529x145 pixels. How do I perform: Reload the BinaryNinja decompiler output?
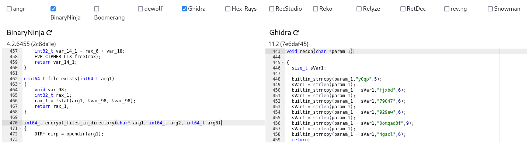49,33
